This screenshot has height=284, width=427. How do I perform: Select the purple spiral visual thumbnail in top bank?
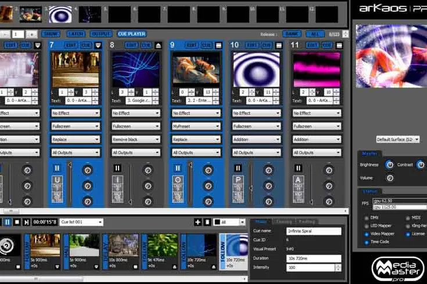(60, 14)
